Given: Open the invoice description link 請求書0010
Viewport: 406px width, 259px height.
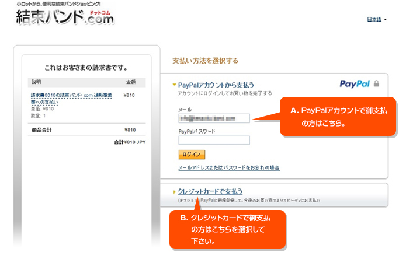Looking at the screenshot, I should pos(71,99).
